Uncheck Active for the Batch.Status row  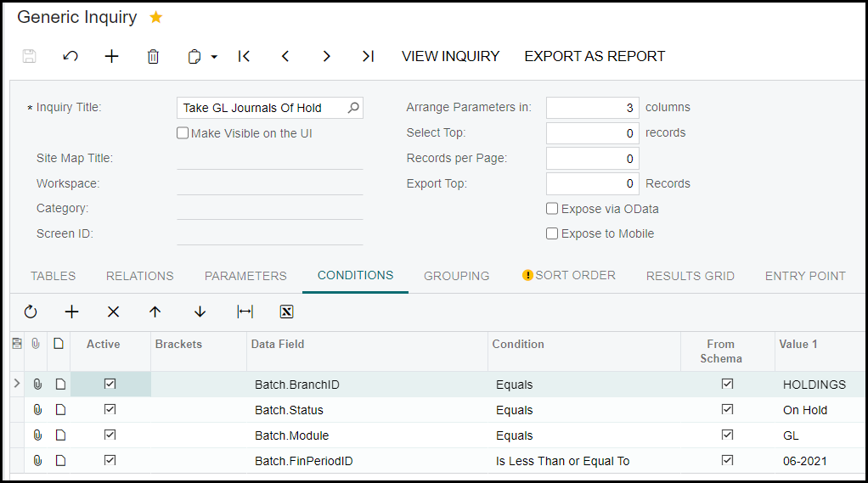(110, 410)
